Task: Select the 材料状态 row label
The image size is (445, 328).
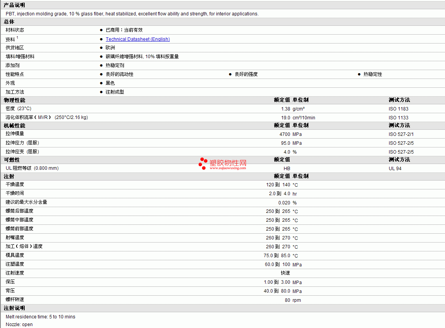Action: tap(15, 30)
